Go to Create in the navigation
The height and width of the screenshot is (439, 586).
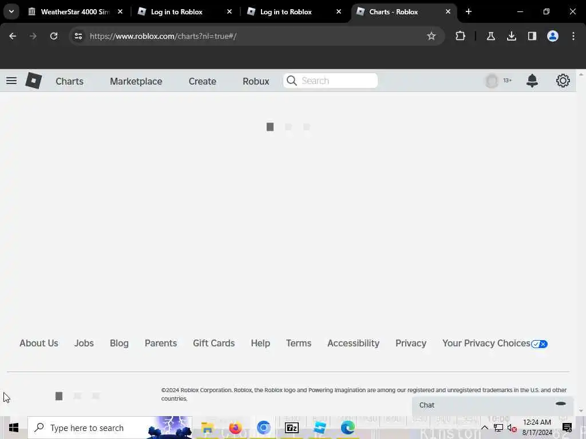[202, 81]
